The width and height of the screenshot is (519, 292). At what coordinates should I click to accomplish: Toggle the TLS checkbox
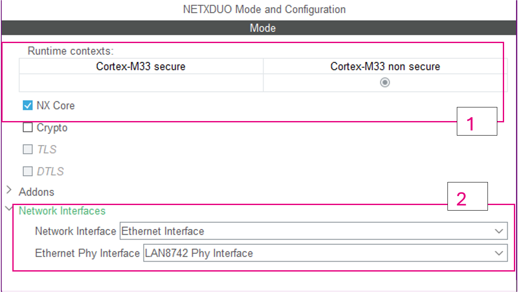point(27,149)
